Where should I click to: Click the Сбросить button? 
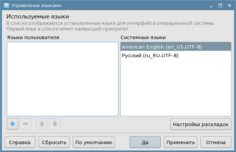tap(54, 142)
